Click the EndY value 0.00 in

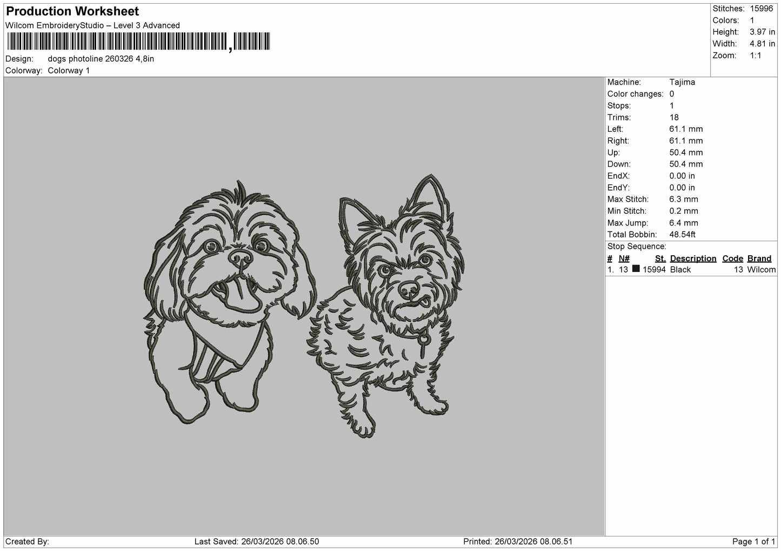point(682,188)
